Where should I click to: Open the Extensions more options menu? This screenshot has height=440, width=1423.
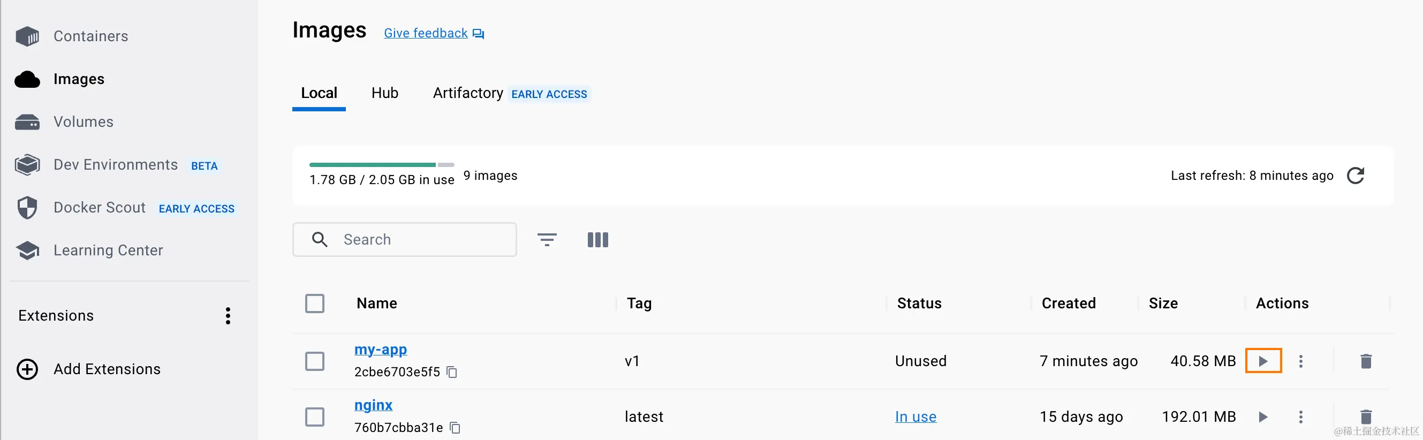(228, 316)
